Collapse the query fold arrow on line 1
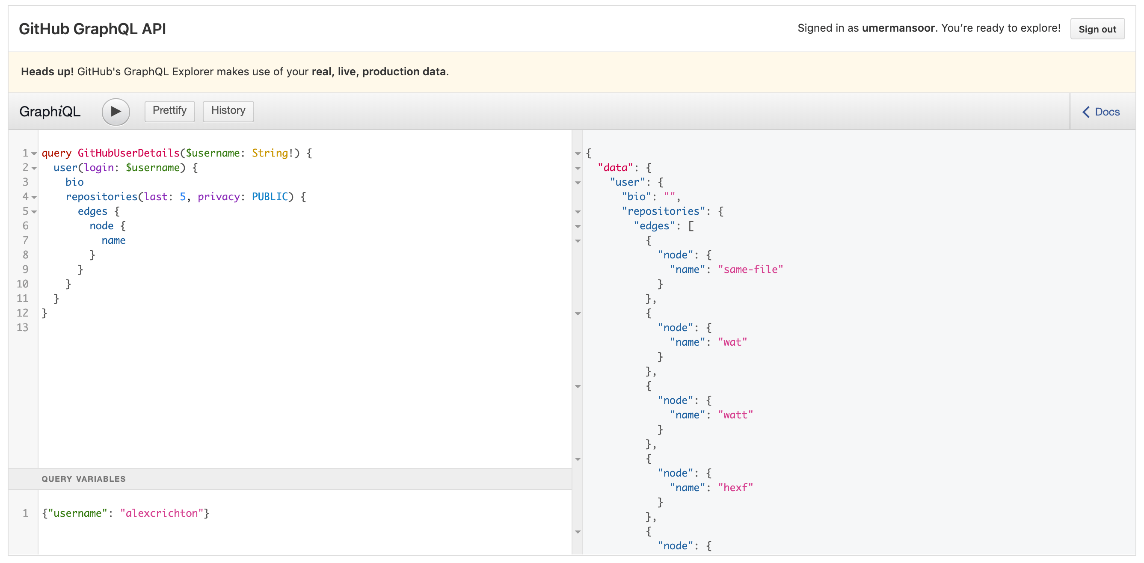 click(34, 153)
